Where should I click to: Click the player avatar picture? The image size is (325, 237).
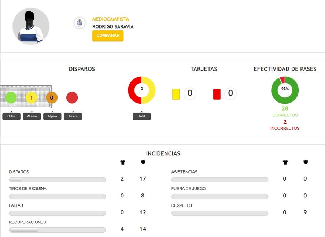coord(31,26)
